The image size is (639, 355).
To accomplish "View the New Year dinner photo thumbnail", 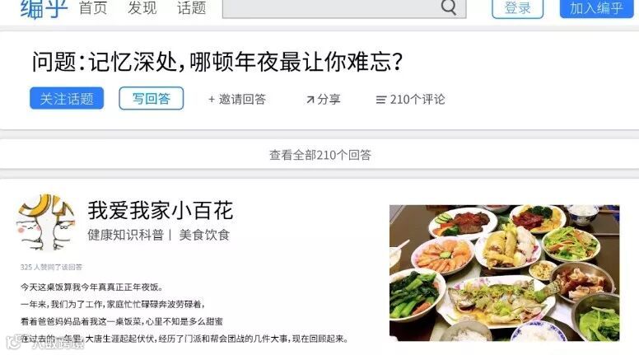I will 505,273.
